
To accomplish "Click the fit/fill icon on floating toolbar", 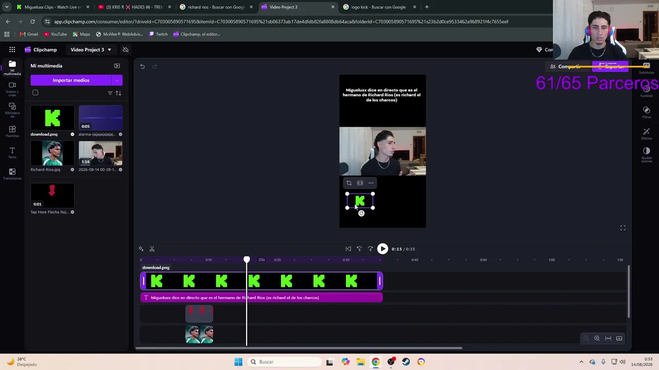I will [x=360, y=183].
